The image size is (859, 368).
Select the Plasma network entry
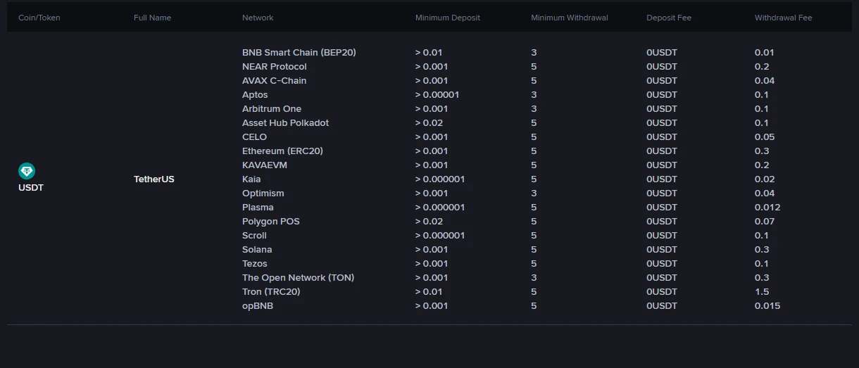tap(258, 208)
